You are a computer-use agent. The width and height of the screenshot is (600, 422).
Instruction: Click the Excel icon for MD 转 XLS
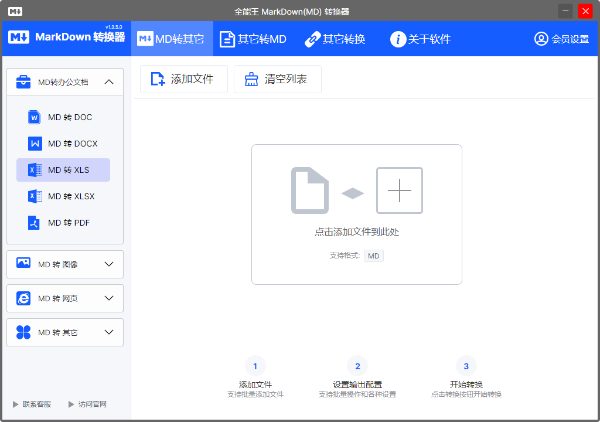[35, 170]
